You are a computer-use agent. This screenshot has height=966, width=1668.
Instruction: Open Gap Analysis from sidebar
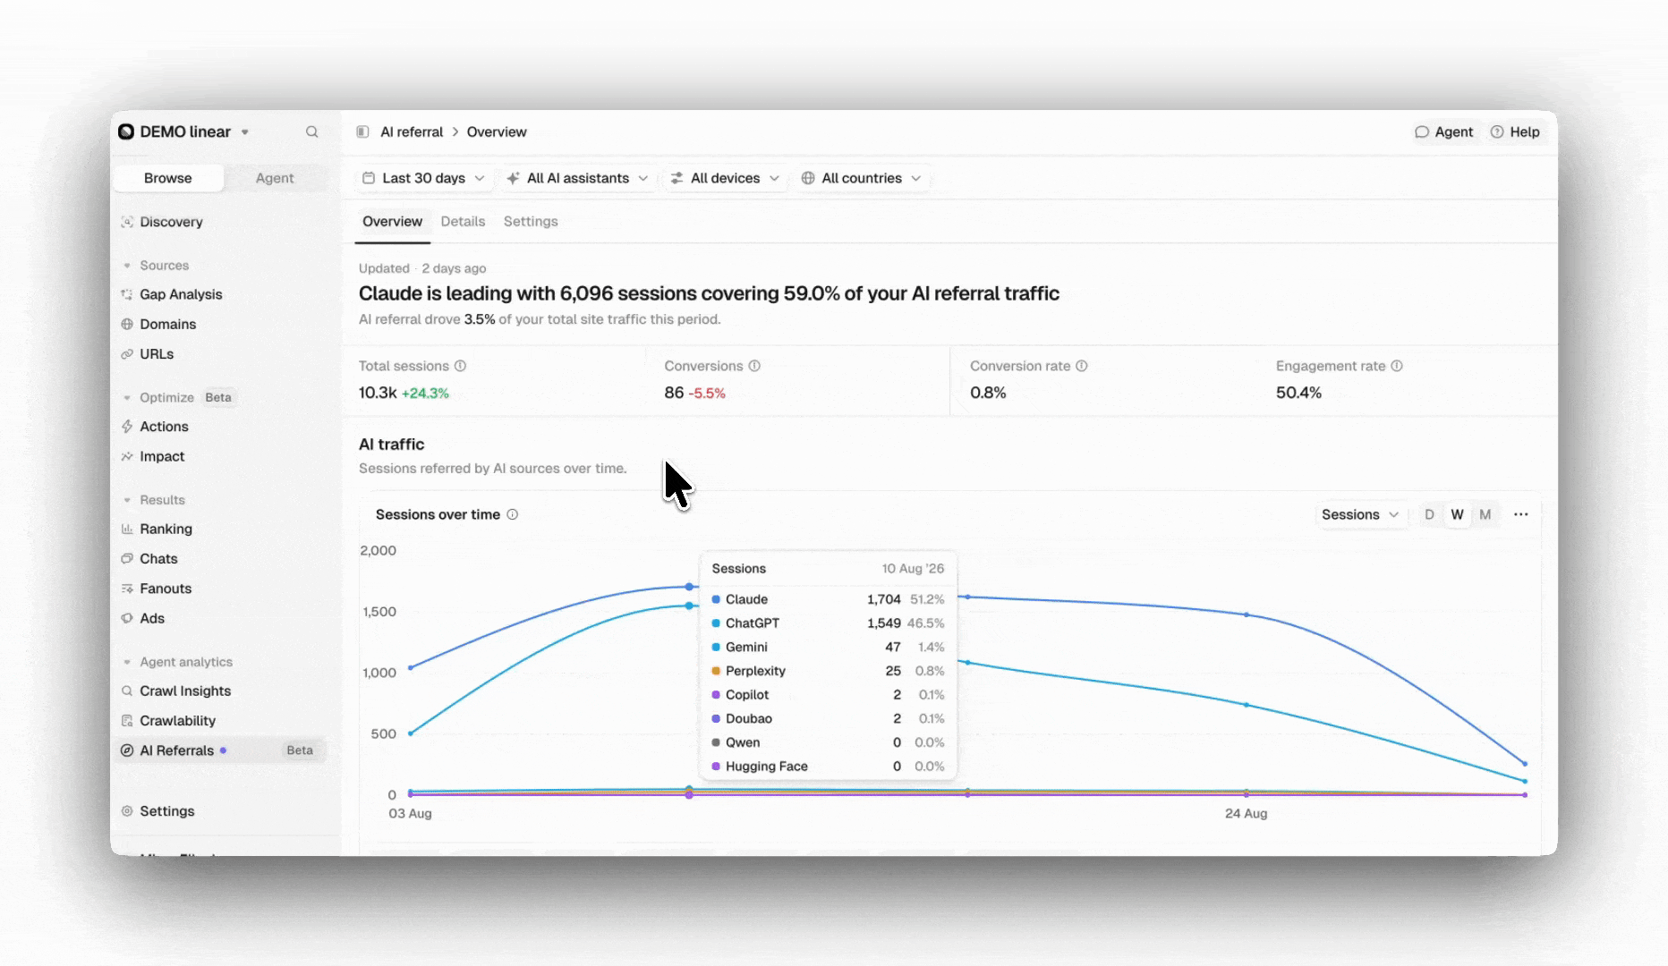point(181,294)
